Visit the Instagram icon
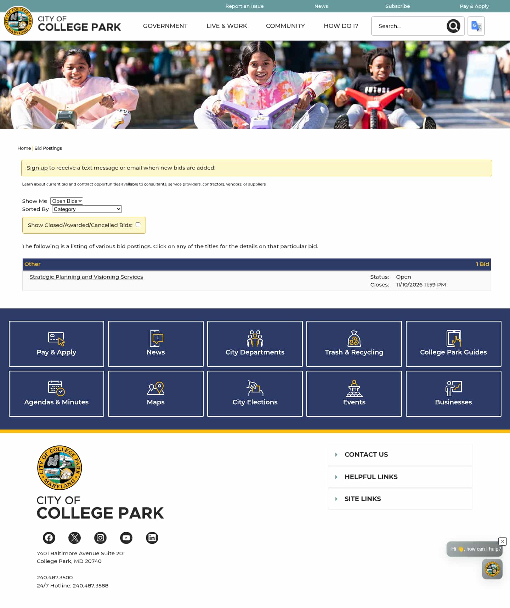Screen dimensions: 510x608 (100, 538)
